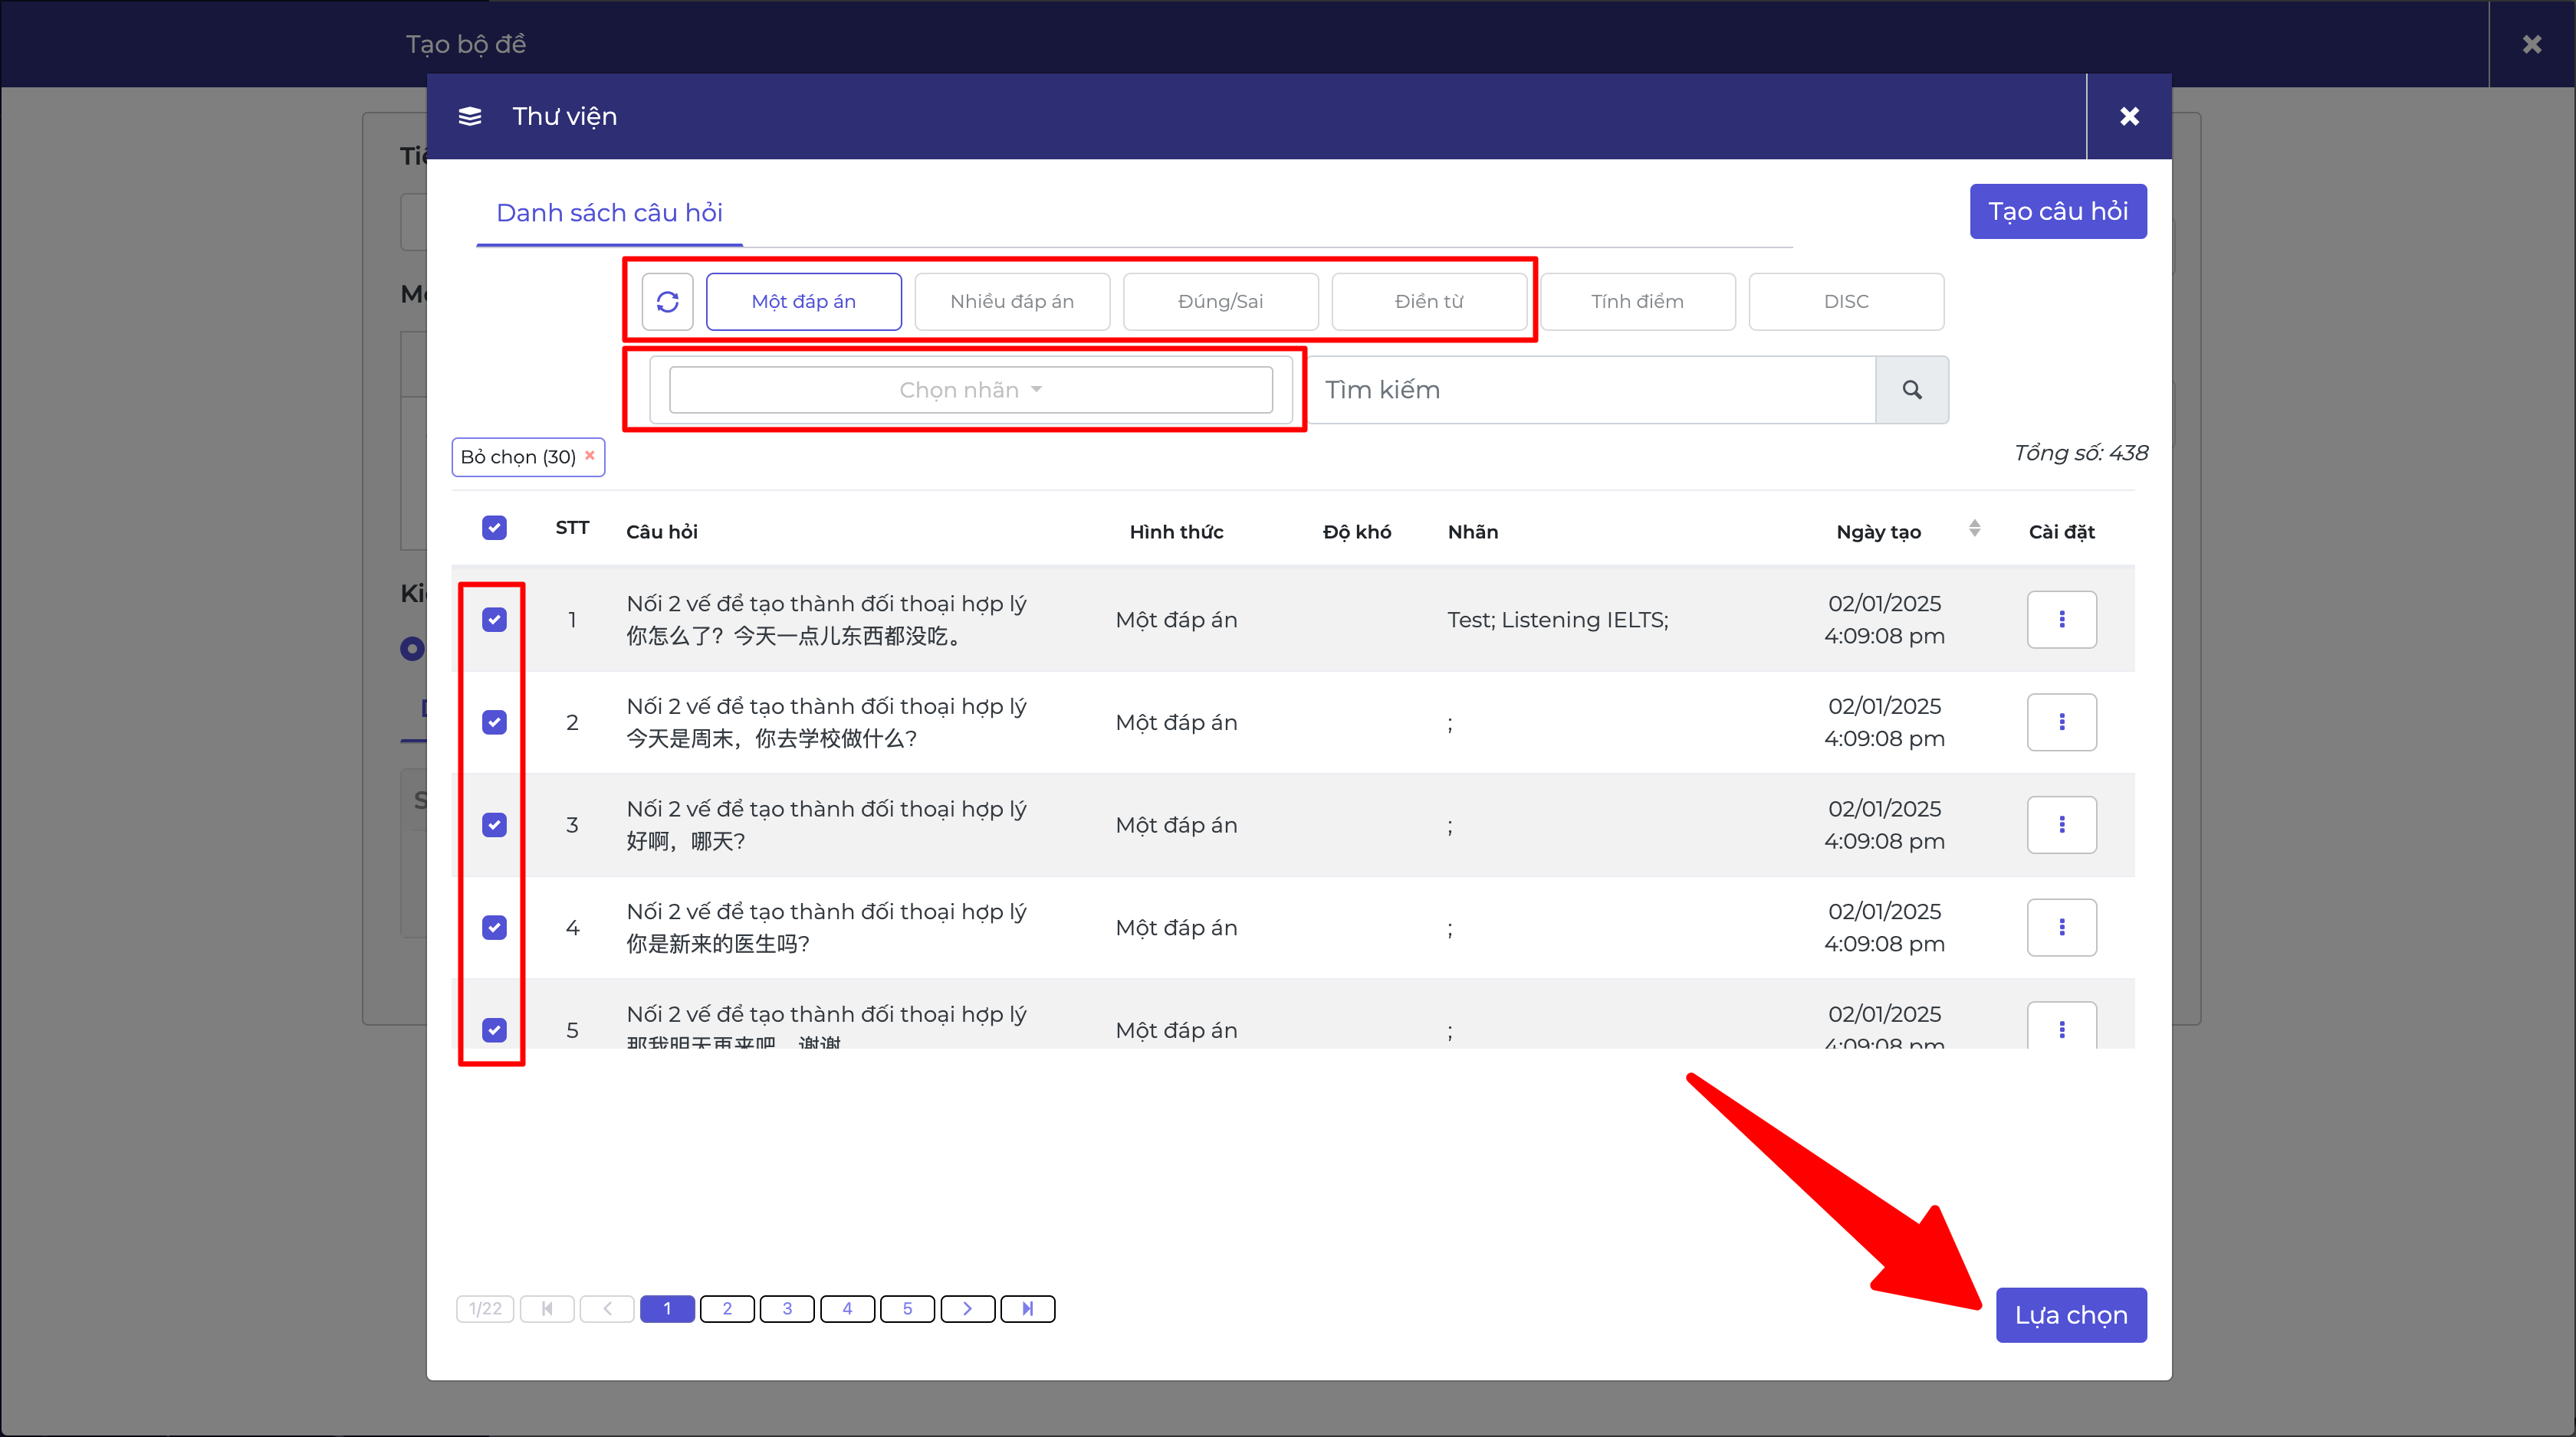Select the Đúng/Sai question type filter
The image size is (2576, 1437).
(1220, 302)
